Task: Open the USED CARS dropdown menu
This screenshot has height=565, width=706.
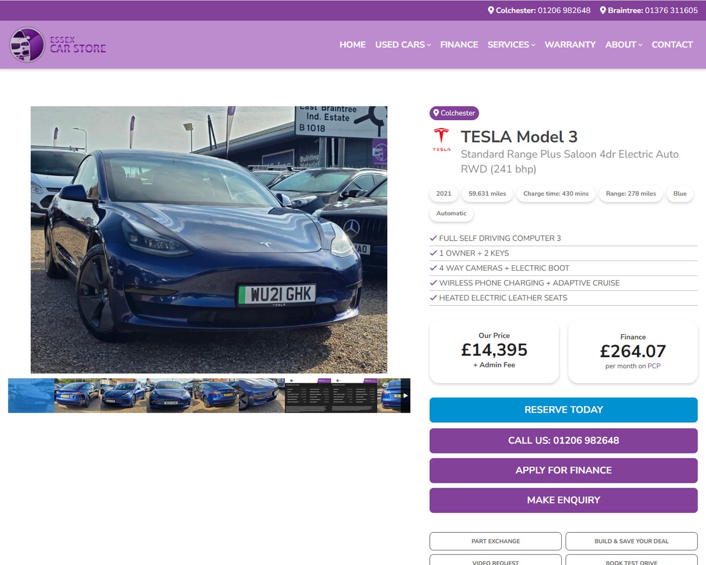Action: [x=402, y=45]
